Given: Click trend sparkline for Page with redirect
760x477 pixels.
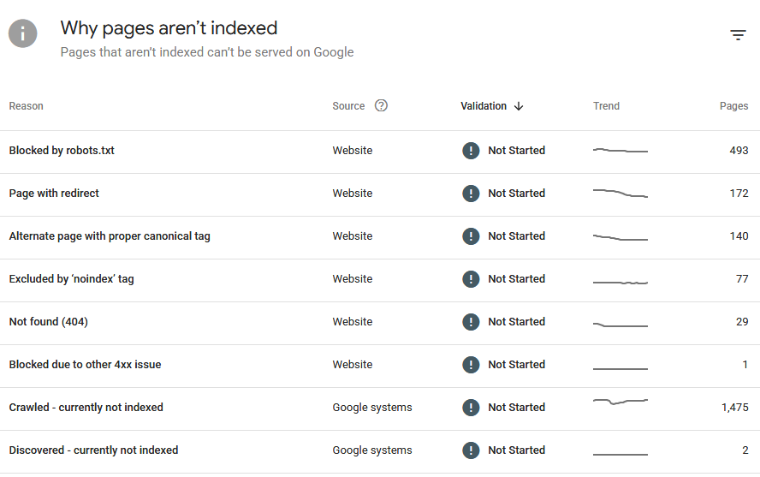Looking at the screenshot, I should [x=620, y=193].
